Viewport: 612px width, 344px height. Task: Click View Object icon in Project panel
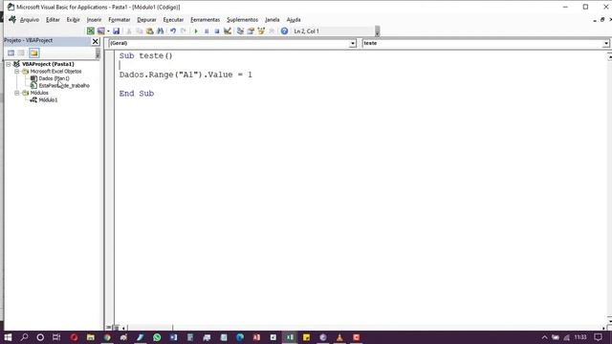[21, 53]
